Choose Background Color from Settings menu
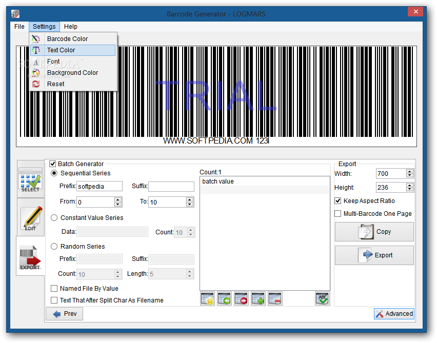The image size is (437, 343). coord(73,73)
